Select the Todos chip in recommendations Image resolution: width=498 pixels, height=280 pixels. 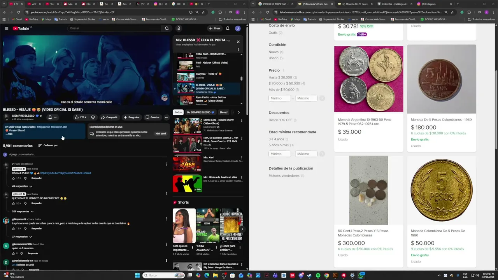(178, 112)
